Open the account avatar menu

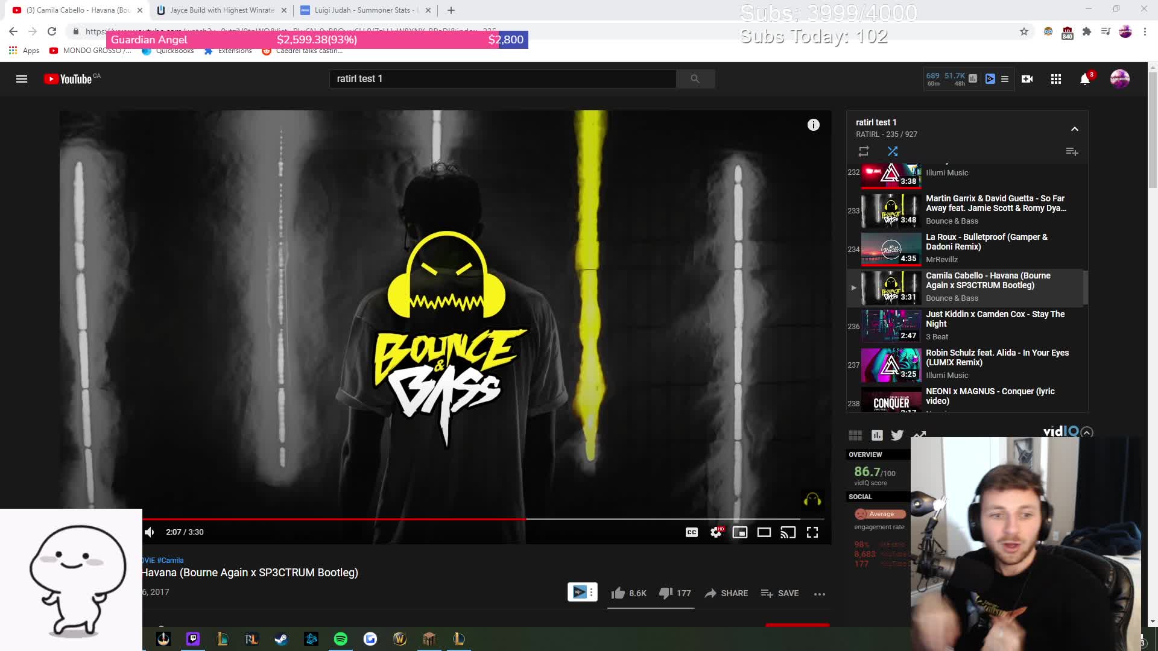click(x=1120, y=79)
